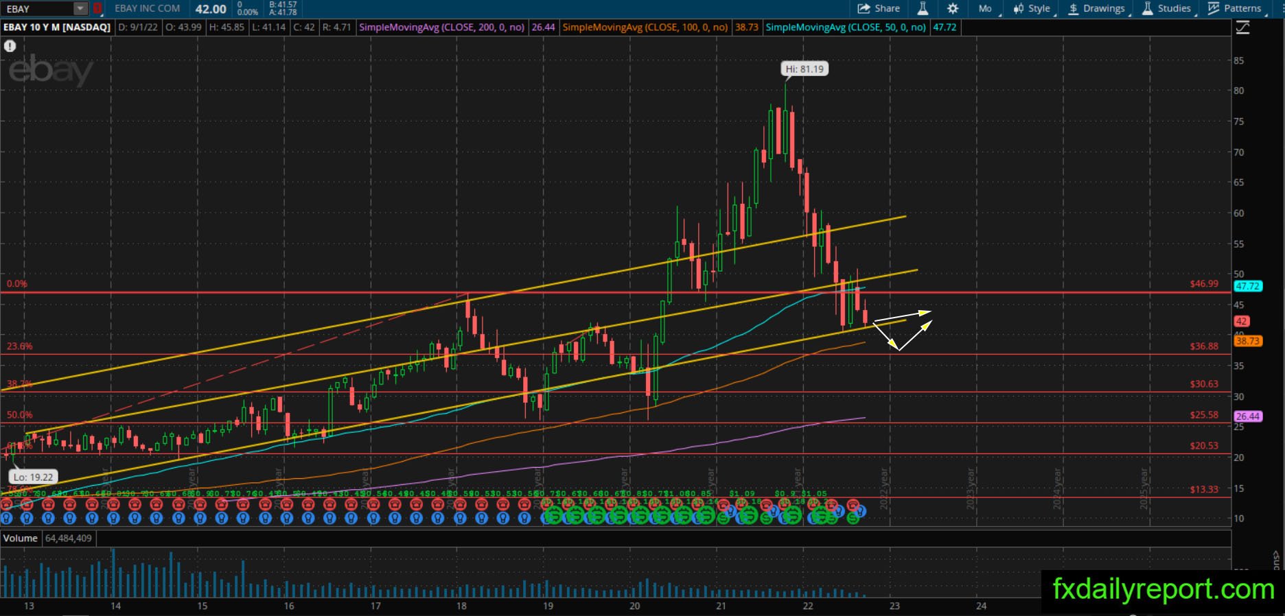
Task: Click the 26.44 value in the study header
Action: coord(543,27)
